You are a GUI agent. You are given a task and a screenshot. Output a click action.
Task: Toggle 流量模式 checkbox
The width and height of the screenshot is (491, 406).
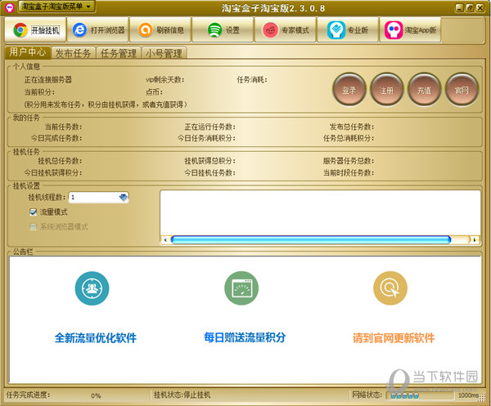pyautogui.click(x=34, y=212)
